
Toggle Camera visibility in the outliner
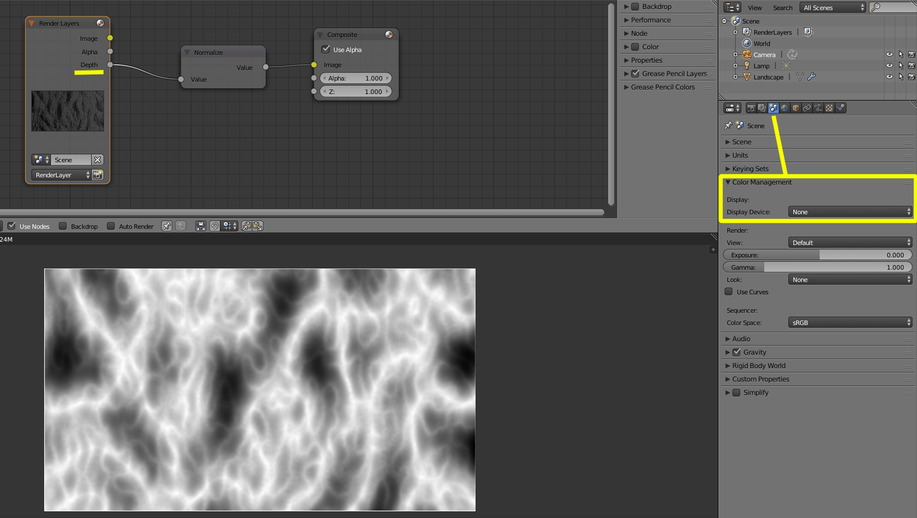pyautogui.click(x=890, y=54)
